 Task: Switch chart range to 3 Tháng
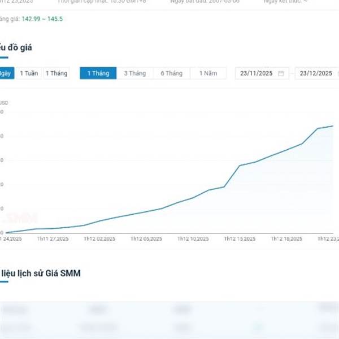[x=135, y=73]
